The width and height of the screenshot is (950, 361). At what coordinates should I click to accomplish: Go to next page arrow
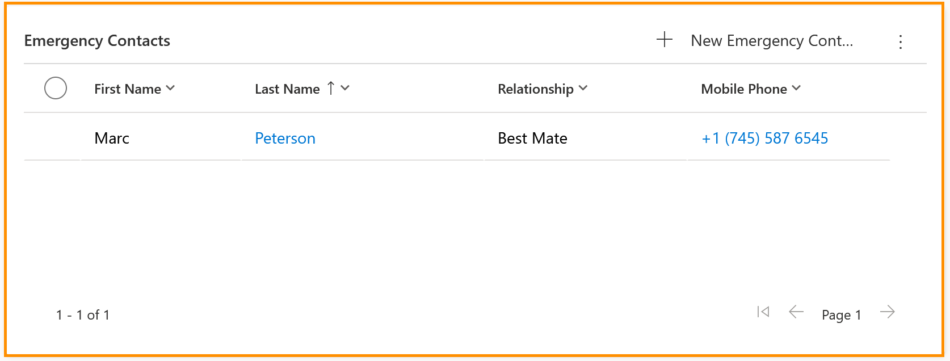pyautogui.click(x=887, y=312)
